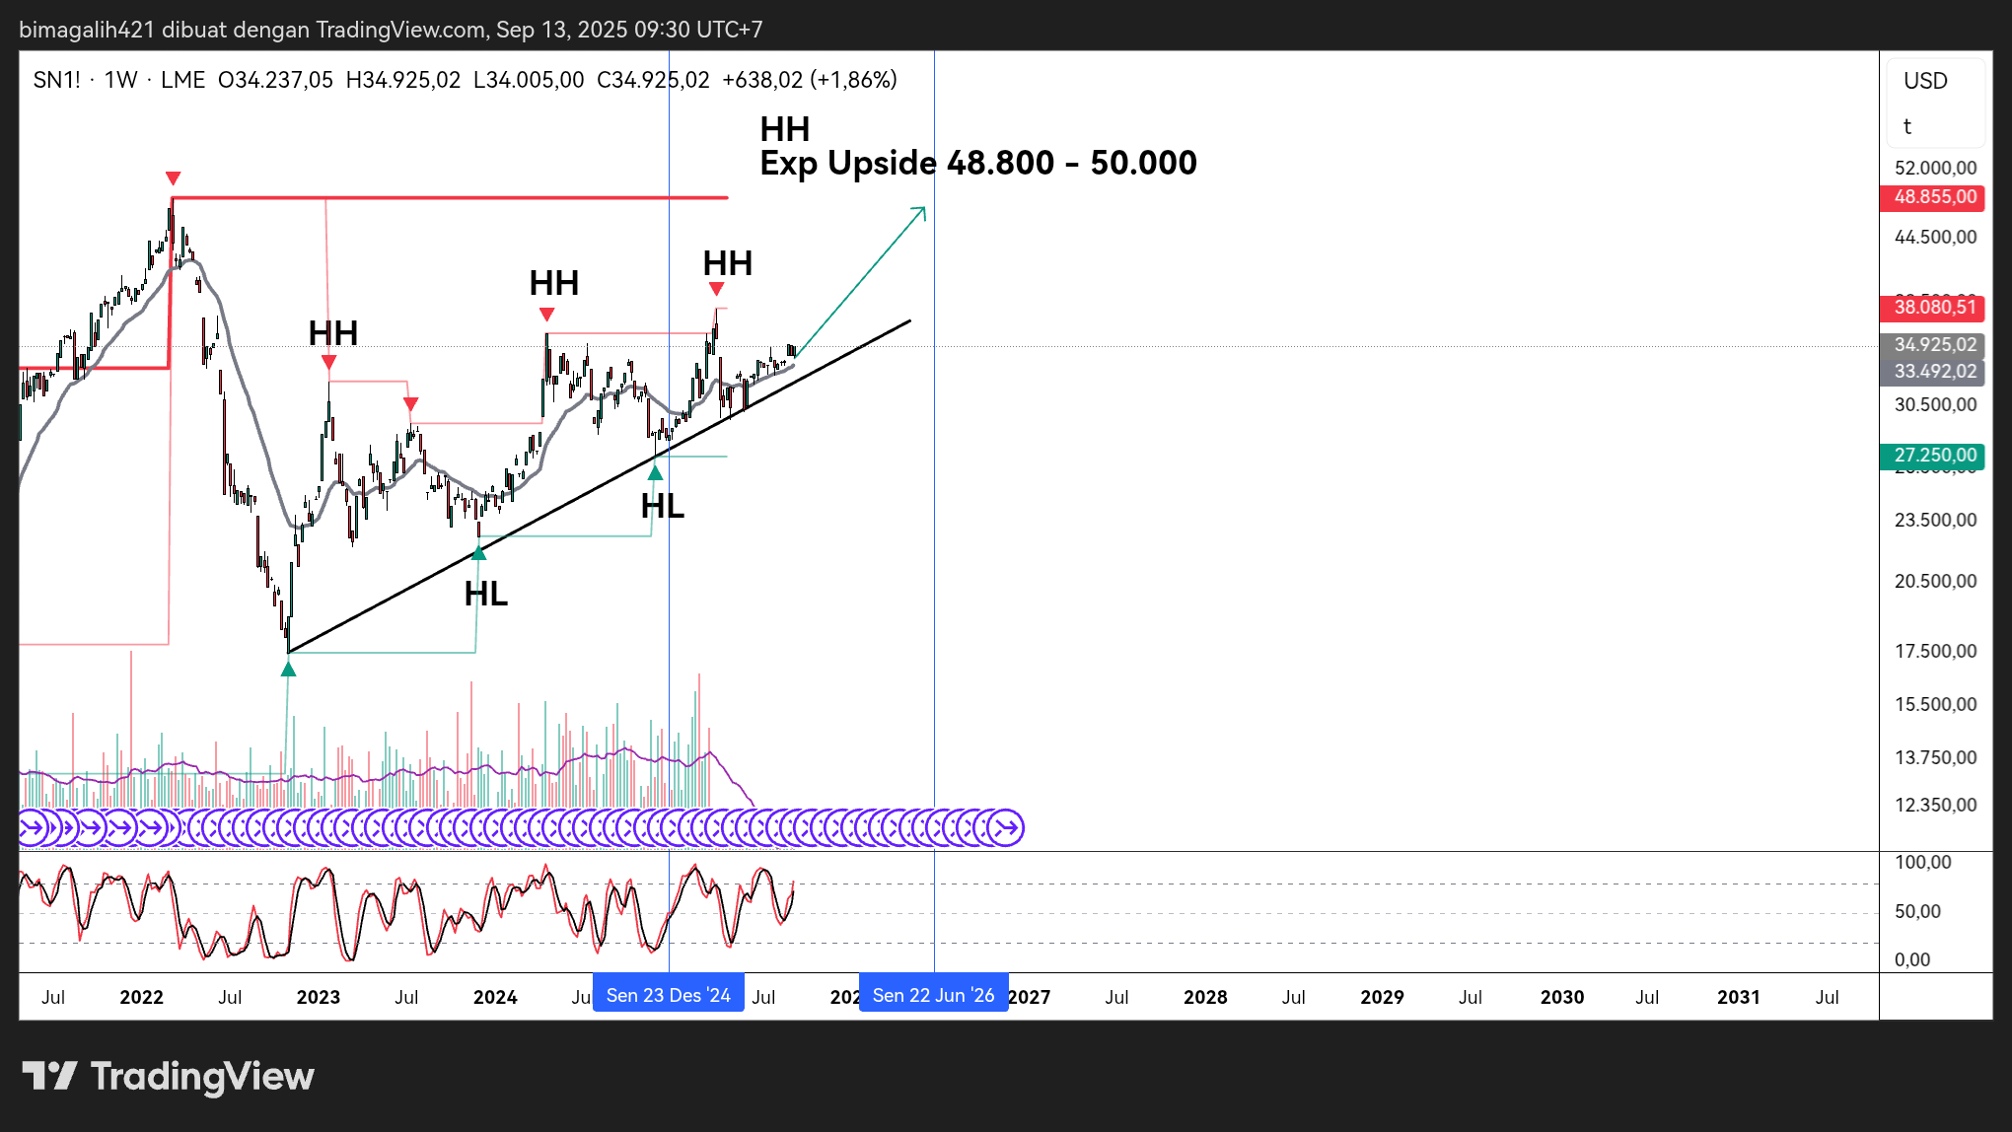Open the 't' unit selector

pyautogui.click(x=1907, y=126)
